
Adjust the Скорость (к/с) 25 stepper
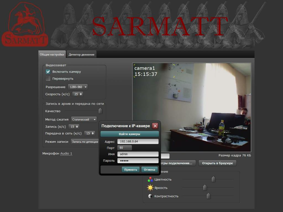pyautogui.click(x=78, y=94)
